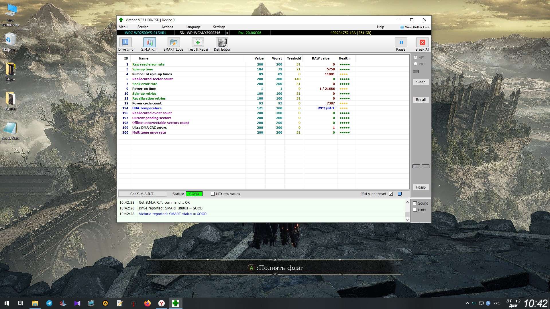Click the Get S.M.A.R.T. button
The image size is (550, 309).
point(142,194)
